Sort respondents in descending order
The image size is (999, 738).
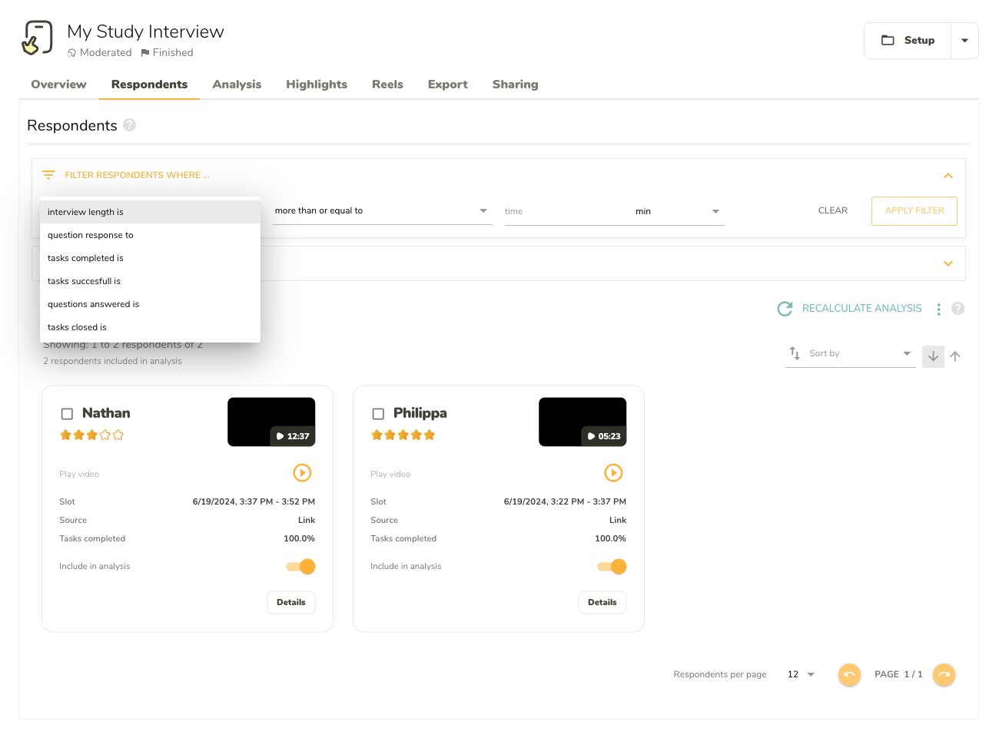point(933,356)
